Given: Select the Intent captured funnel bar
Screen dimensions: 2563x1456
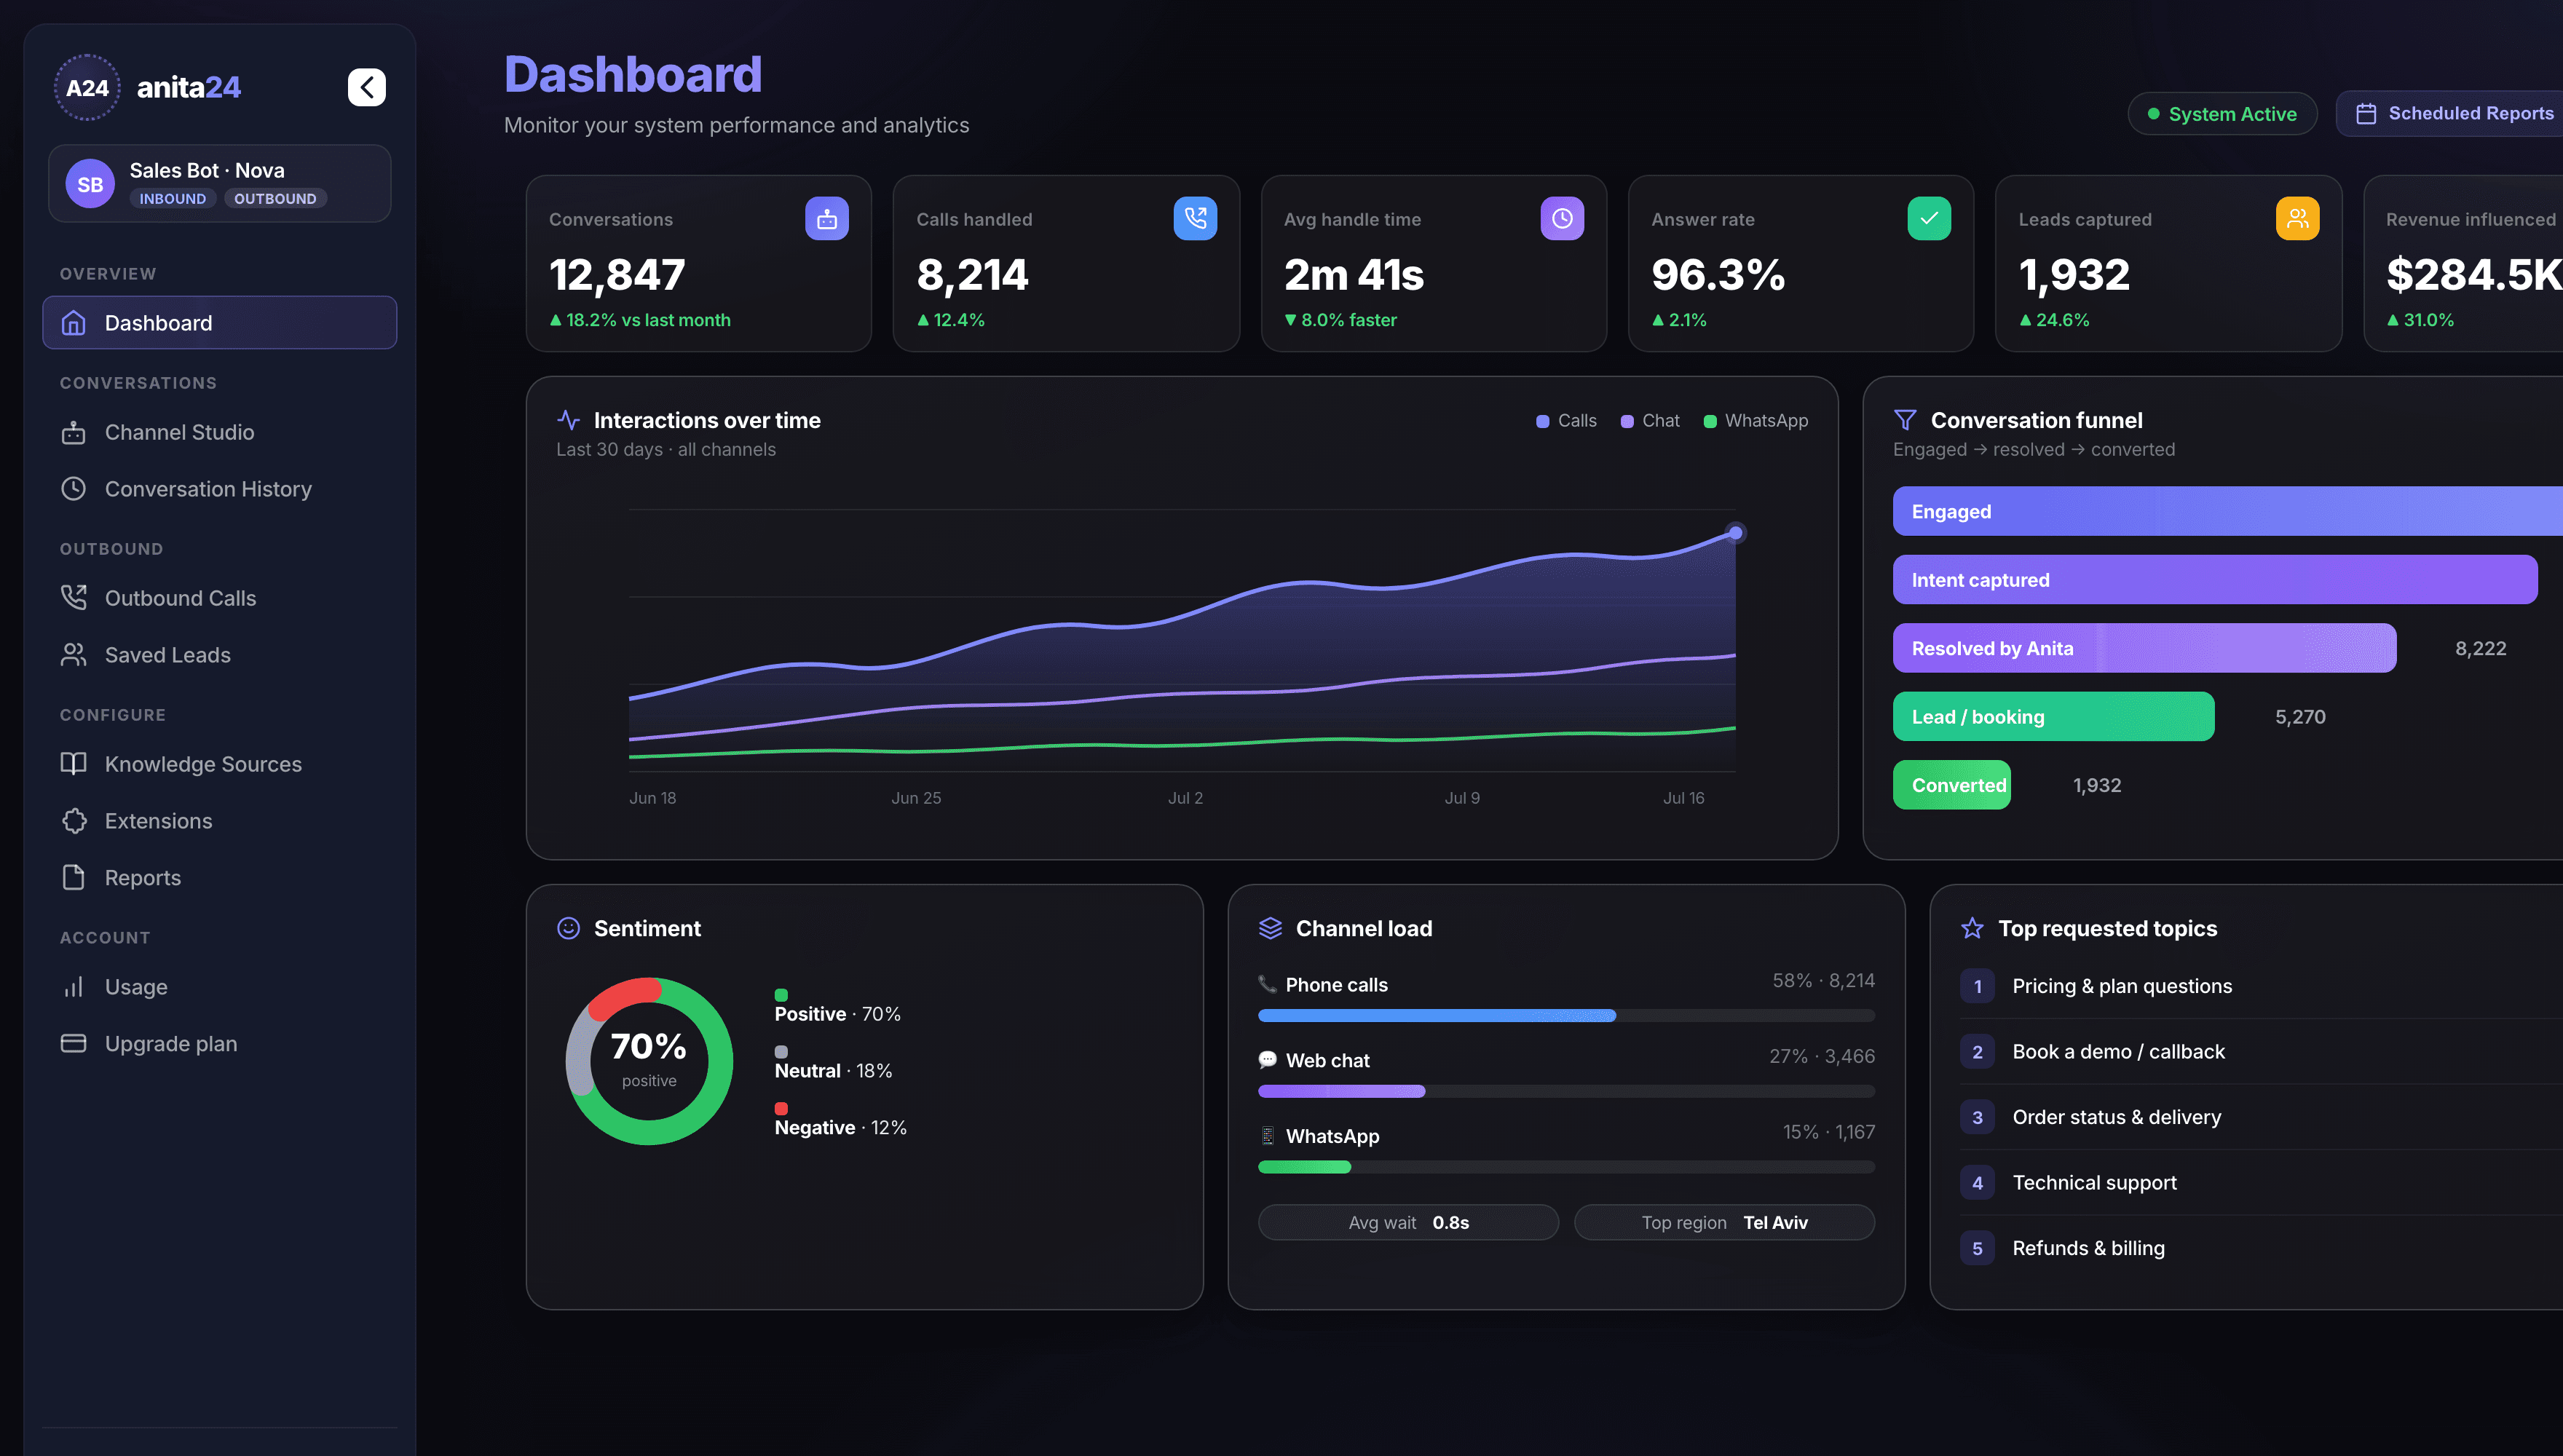Looking at the screenshot, I should (x=2215, y=580).
